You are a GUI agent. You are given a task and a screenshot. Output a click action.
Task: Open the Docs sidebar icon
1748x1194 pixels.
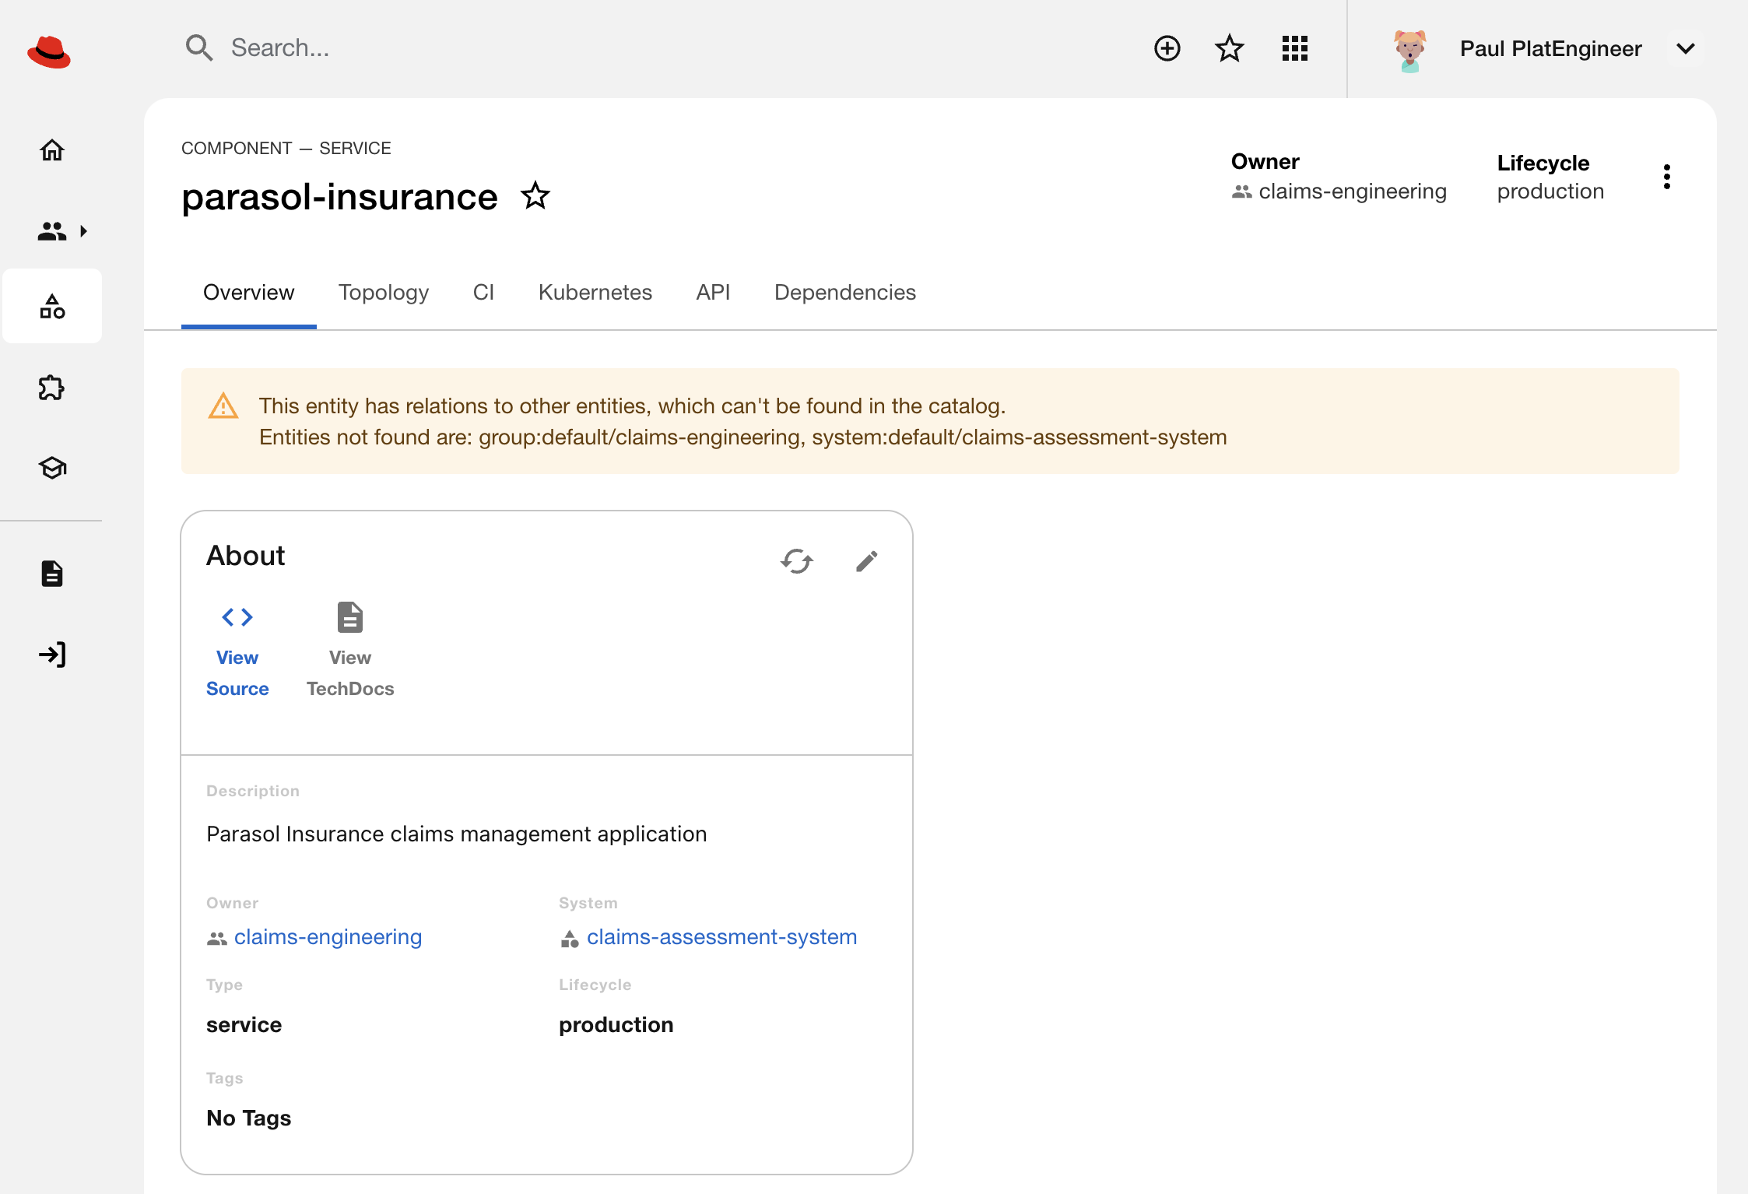click(x=52, y=574)
